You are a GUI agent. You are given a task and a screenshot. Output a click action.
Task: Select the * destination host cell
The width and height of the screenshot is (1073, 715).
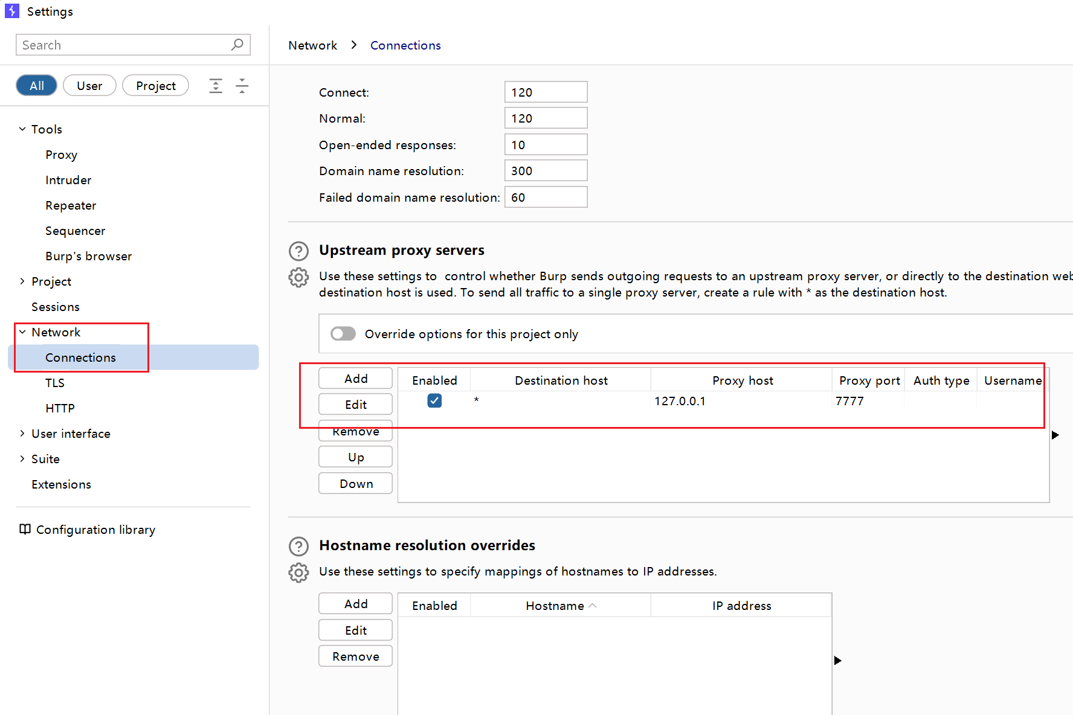point(561,401)
